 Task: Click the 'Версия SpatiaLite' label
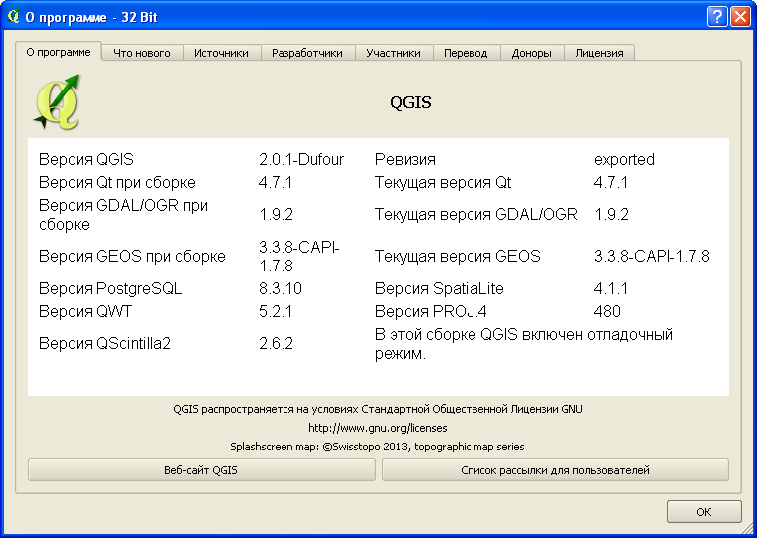(440, 288)
